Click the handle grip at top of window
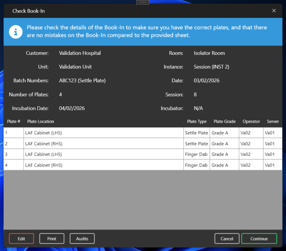This screenshot has height=251, width=286. 142,2
